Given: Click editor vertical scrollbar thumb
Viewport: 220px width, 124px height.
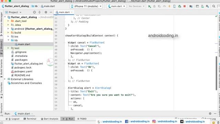Looking at the screenshot, I should click(x=216, y=73).
